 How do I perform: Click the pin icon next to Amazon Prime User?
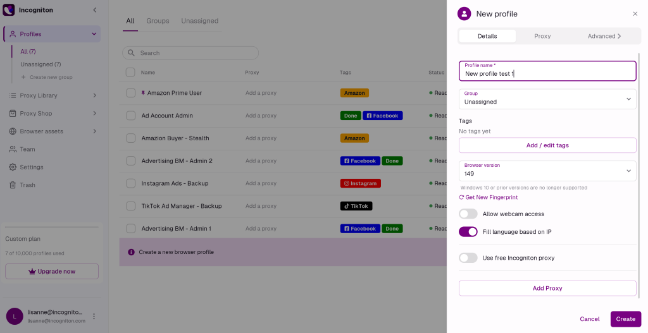click(x=143, y=93)
